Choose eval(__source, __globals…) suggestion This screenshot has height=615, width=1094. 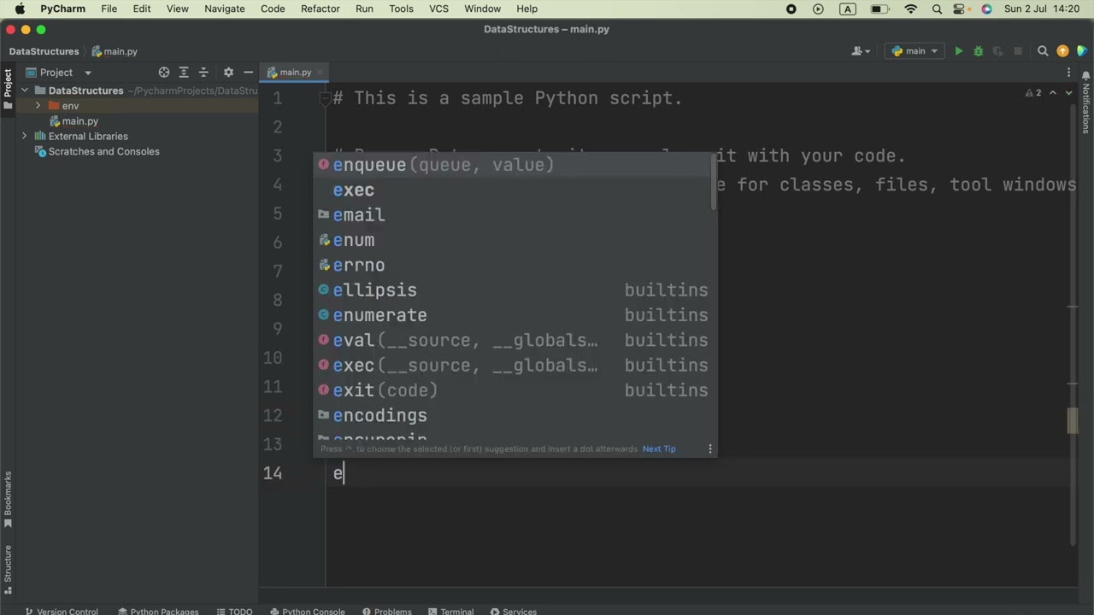click(513, 340)
